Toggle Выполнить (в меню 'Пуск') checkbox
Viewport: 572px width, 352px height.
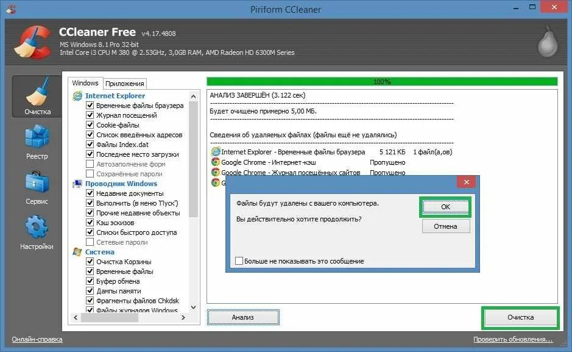coord(90,203)
